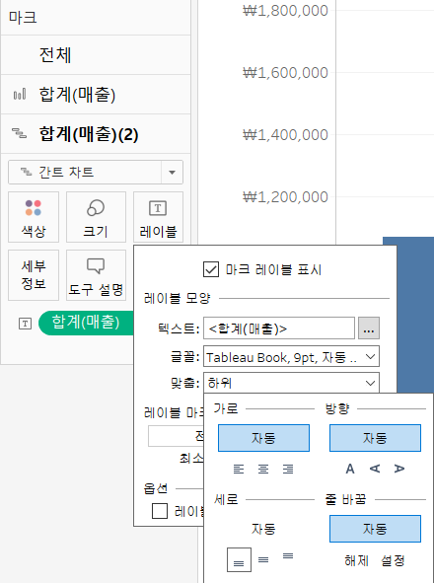Toggle the checkbox under 옵션
Viewport: 434px width, 583px height.
tap(160, 511)
